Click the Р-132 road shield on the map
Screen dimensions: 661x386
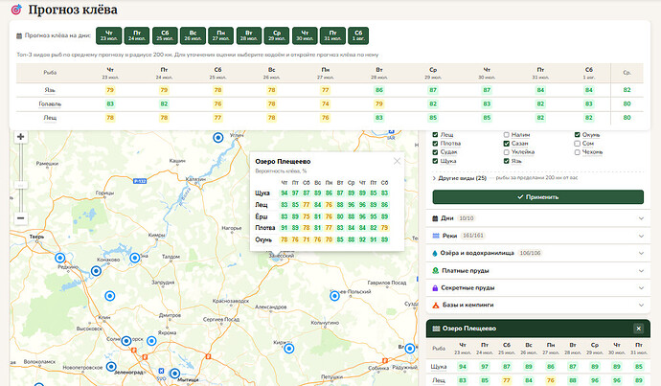(x=140, y=181)
